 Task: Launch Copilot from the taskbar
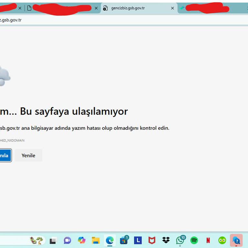click(x=82, y=240)
